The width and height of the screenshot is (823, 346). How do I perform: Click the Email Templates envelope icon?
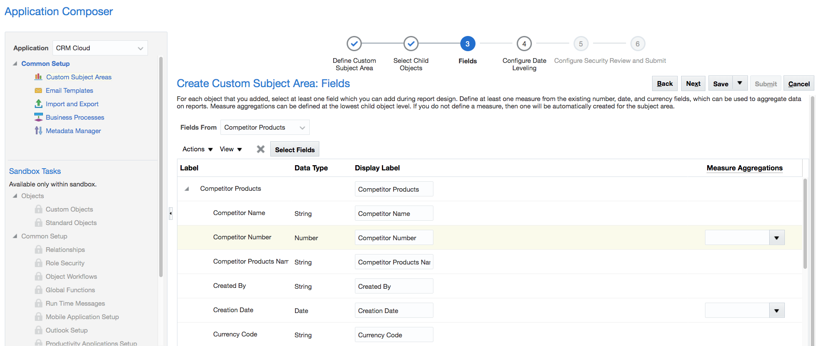pos(38,91)
